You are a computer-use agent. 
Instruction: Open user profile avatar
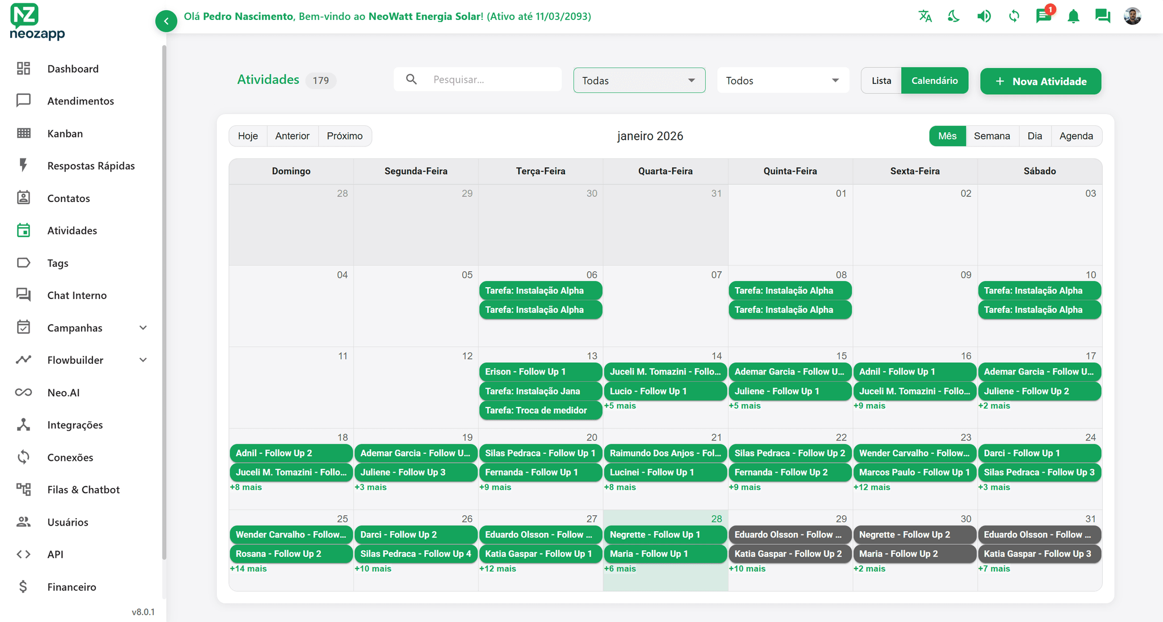1132,16
